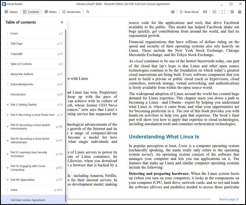Click the Ebook Reader app icon
246x205 pixels.
coord(4,4)
